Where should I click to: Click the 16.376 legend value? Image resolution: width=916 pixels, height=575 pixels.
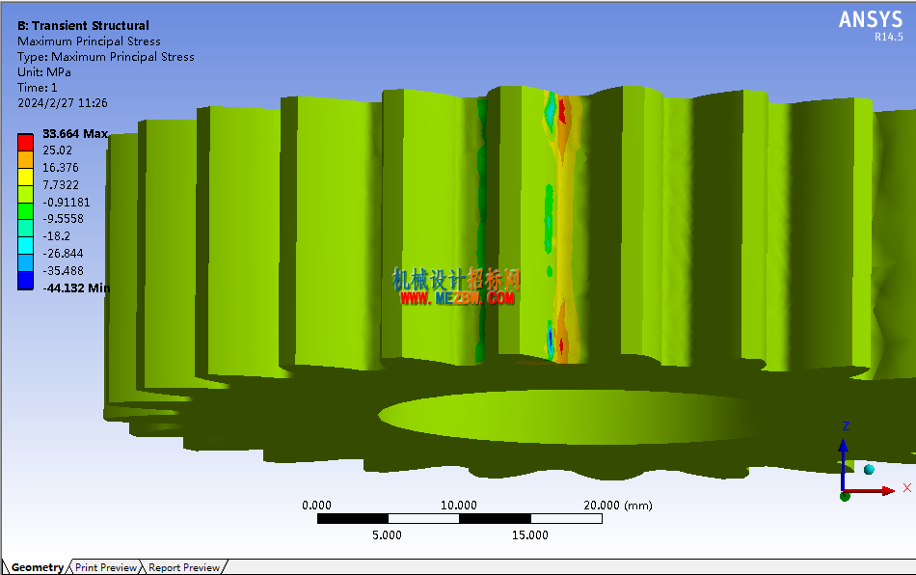point(60,168)
